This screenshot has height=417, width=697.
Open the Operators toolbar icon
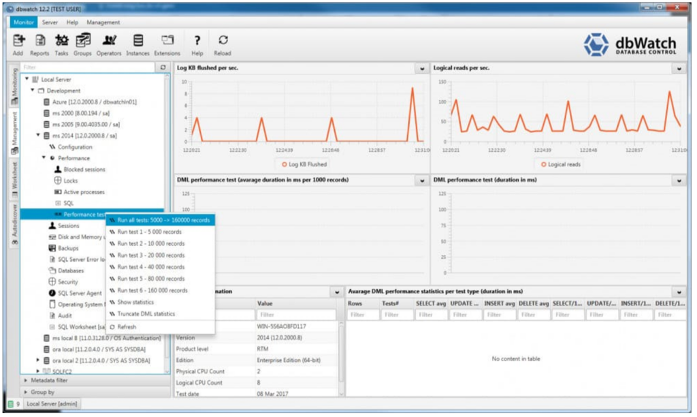[110, 41]
